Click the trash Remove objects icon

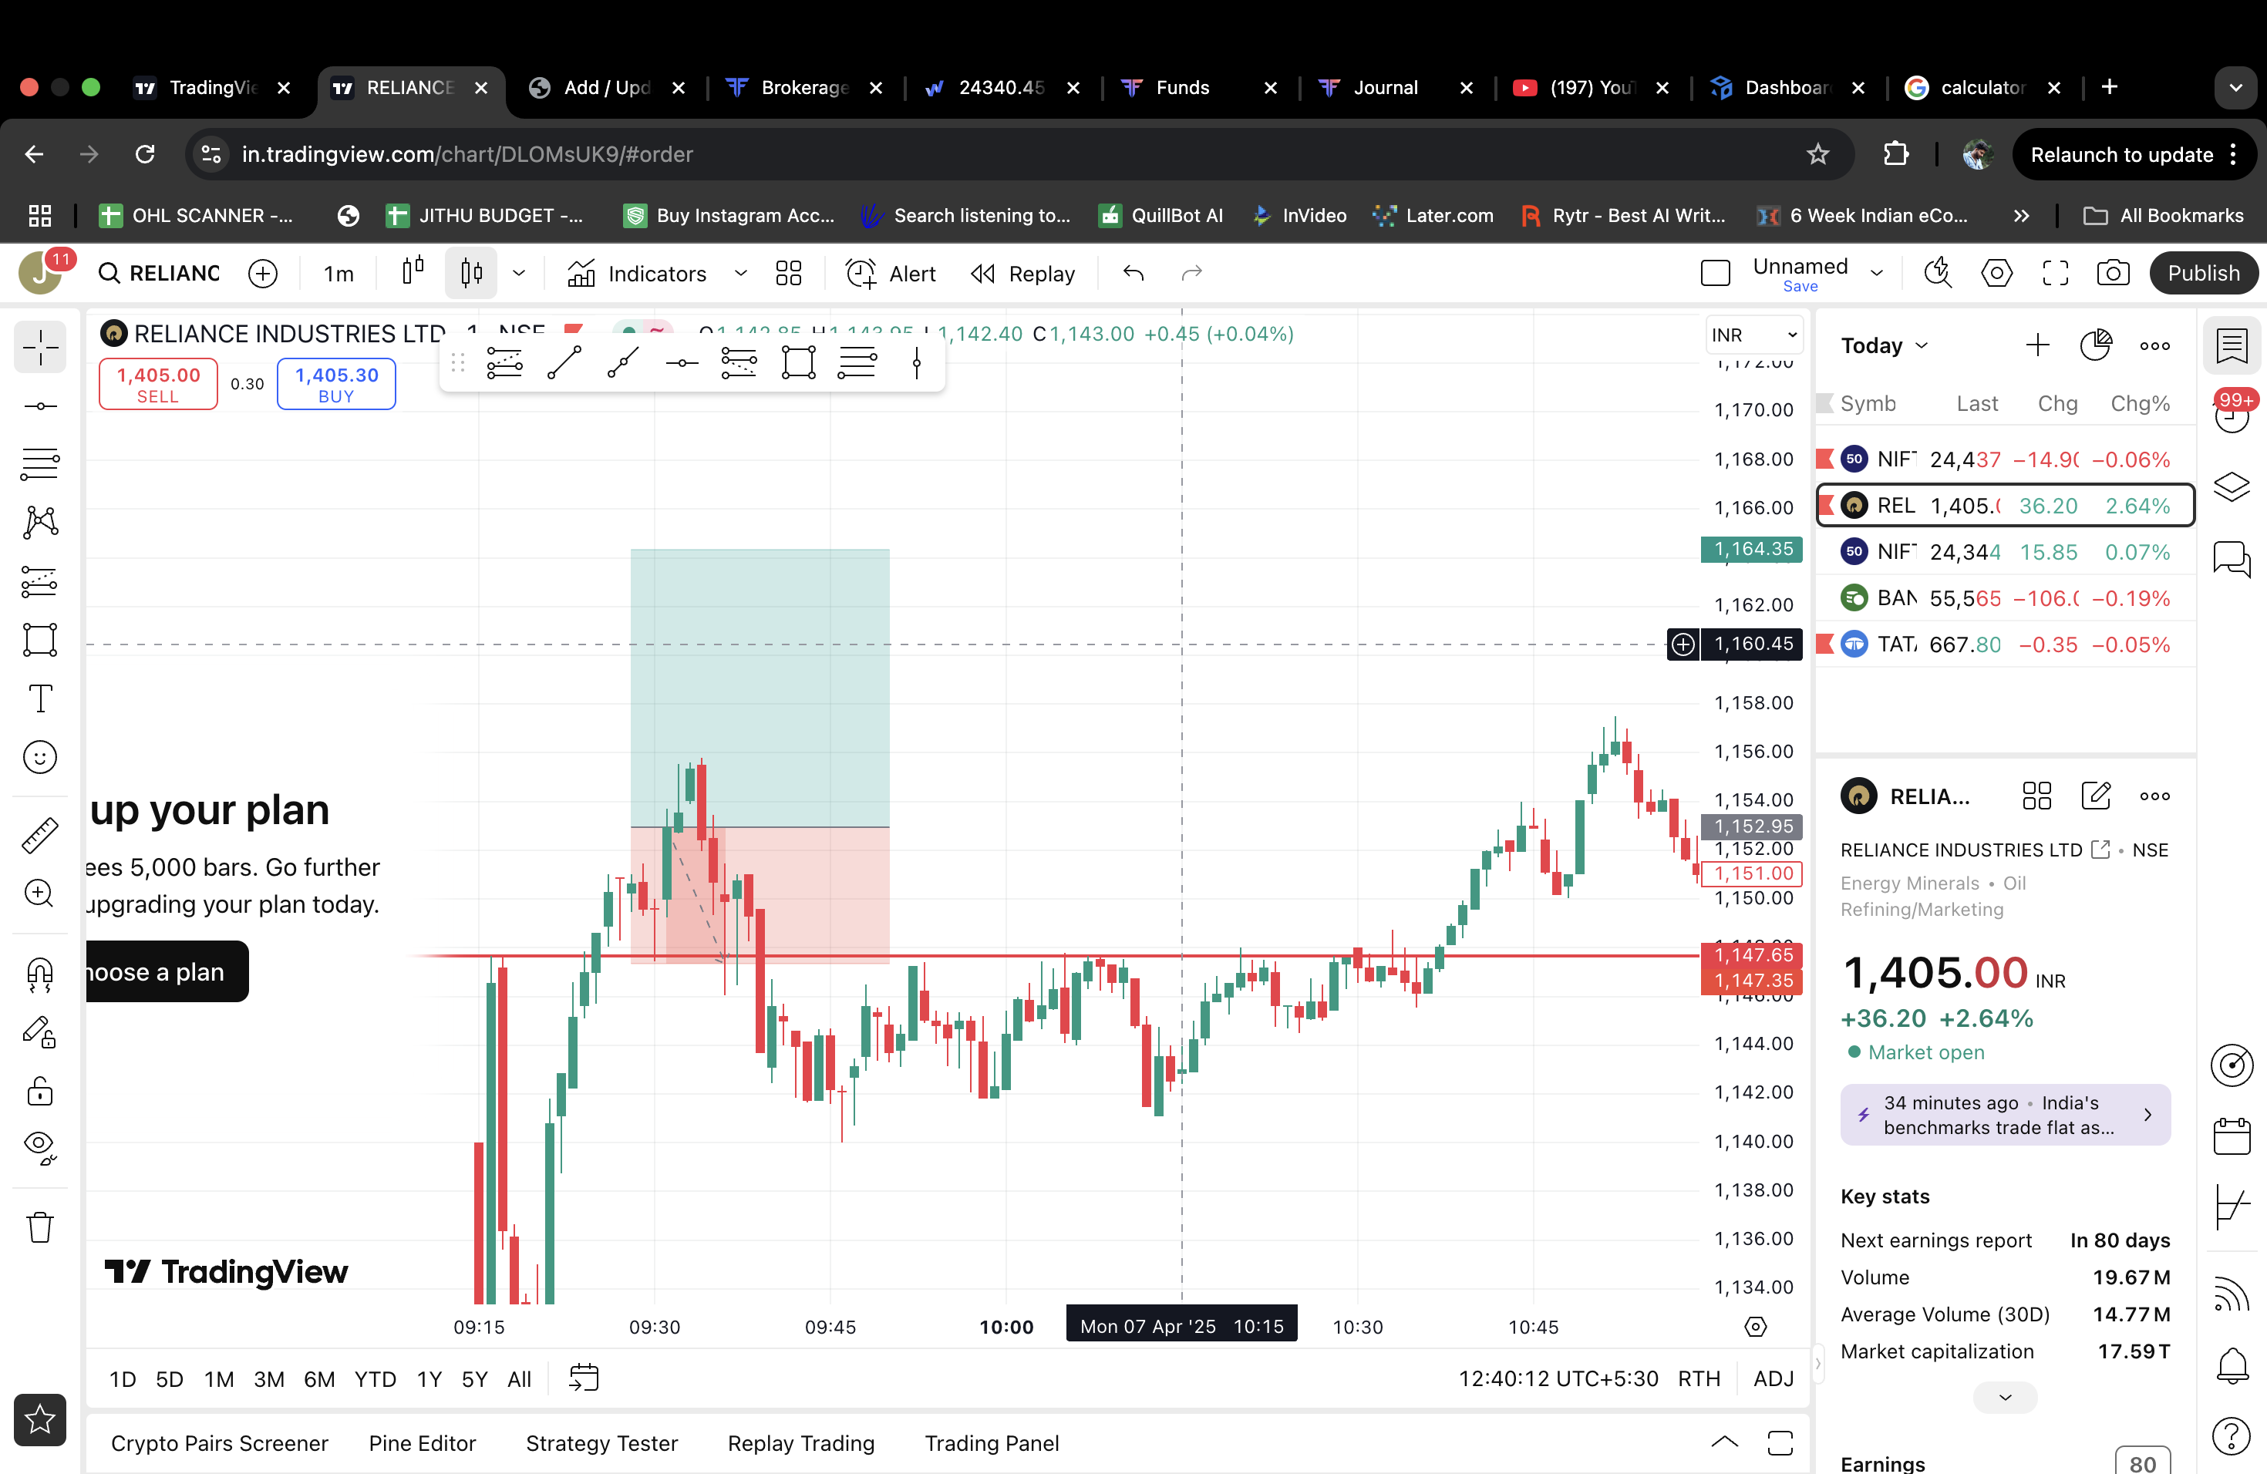click(x=40, y=1227)
